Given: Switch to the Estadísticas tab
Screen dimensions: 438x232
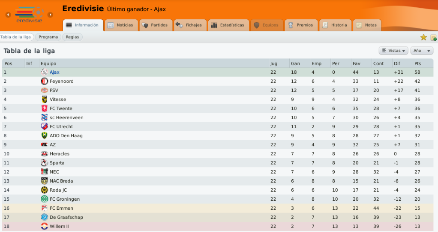Looking at the screenshot, I should point(228,25).
